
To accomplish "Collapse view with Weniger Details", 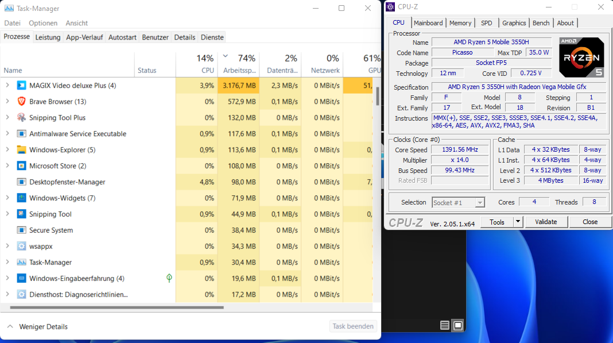I will (37, 326).
